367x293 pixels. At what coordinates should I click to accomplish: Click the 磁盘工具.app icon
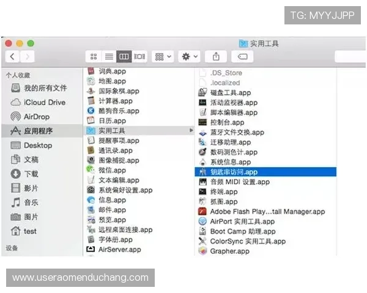point(203,93)
